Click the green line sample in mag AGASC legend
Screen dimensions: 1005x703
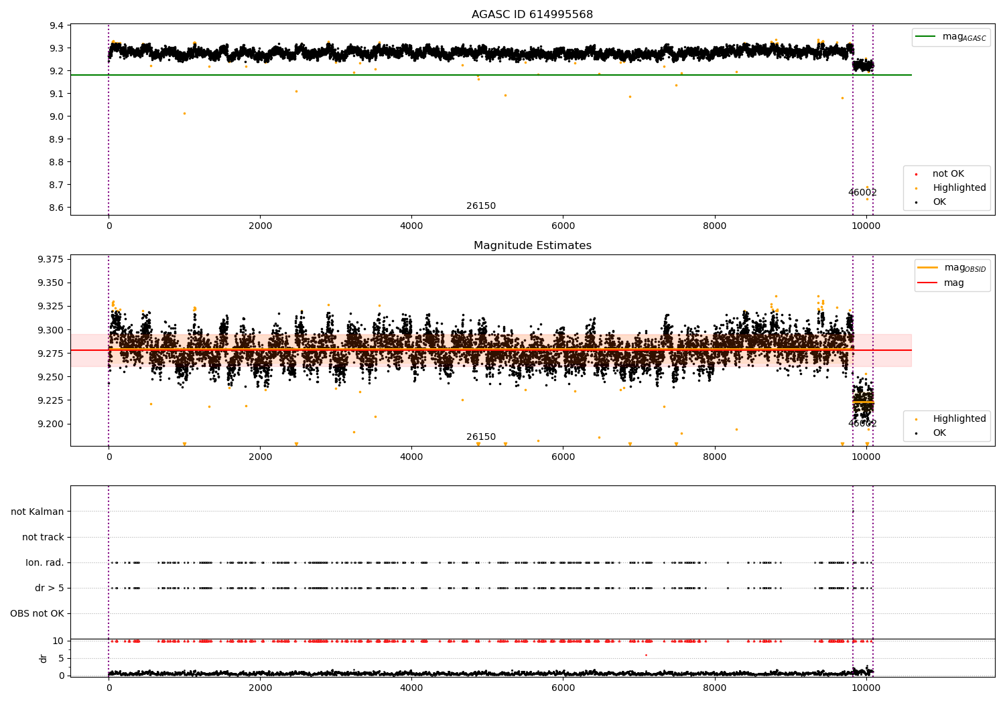[x=925, y=37]
